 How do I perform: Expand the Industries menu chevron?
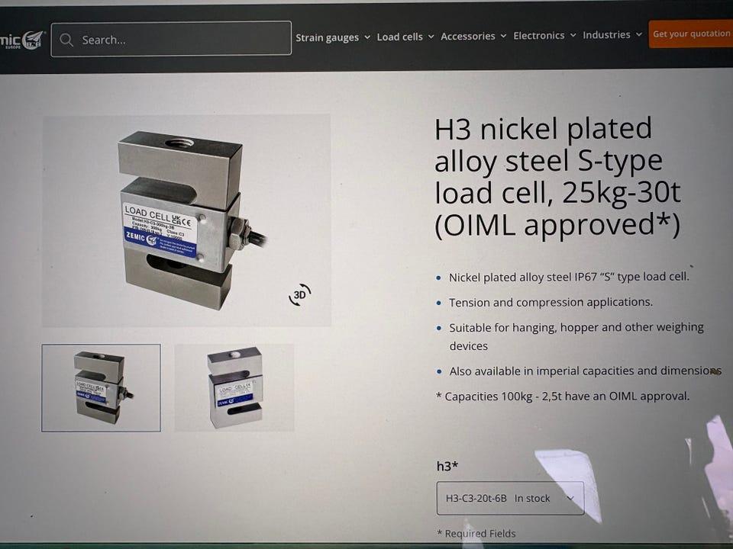pyautogui.click(x=638, y=34)
